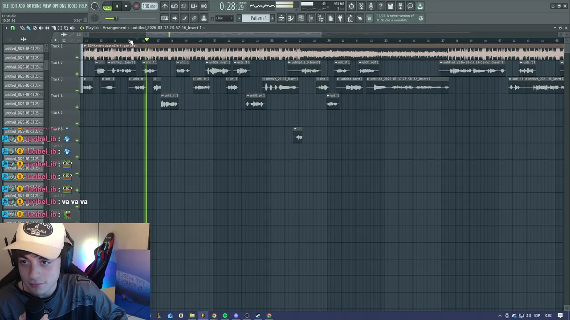Toggle auto-scroll arrow icon
This screenshot has width=570, height=320.
pyautogui.click(x=175, y=18)
